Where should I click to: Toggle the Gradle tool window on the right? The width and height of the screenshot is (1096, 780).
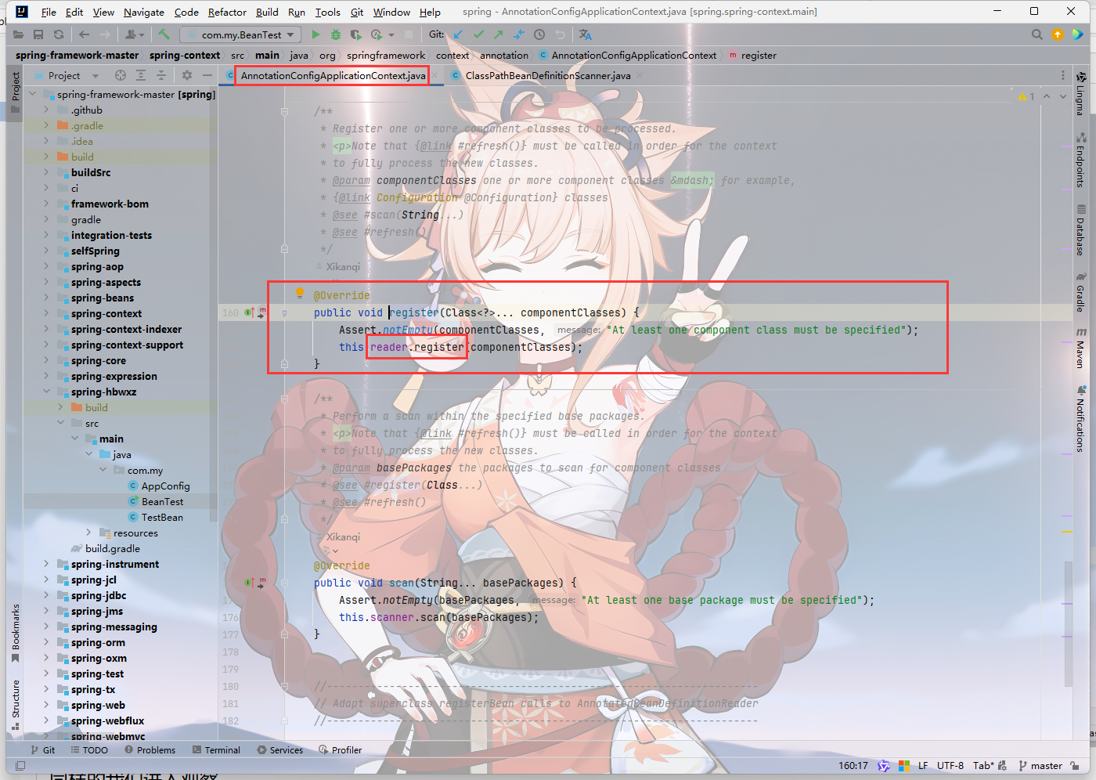tap(1080, 293)
